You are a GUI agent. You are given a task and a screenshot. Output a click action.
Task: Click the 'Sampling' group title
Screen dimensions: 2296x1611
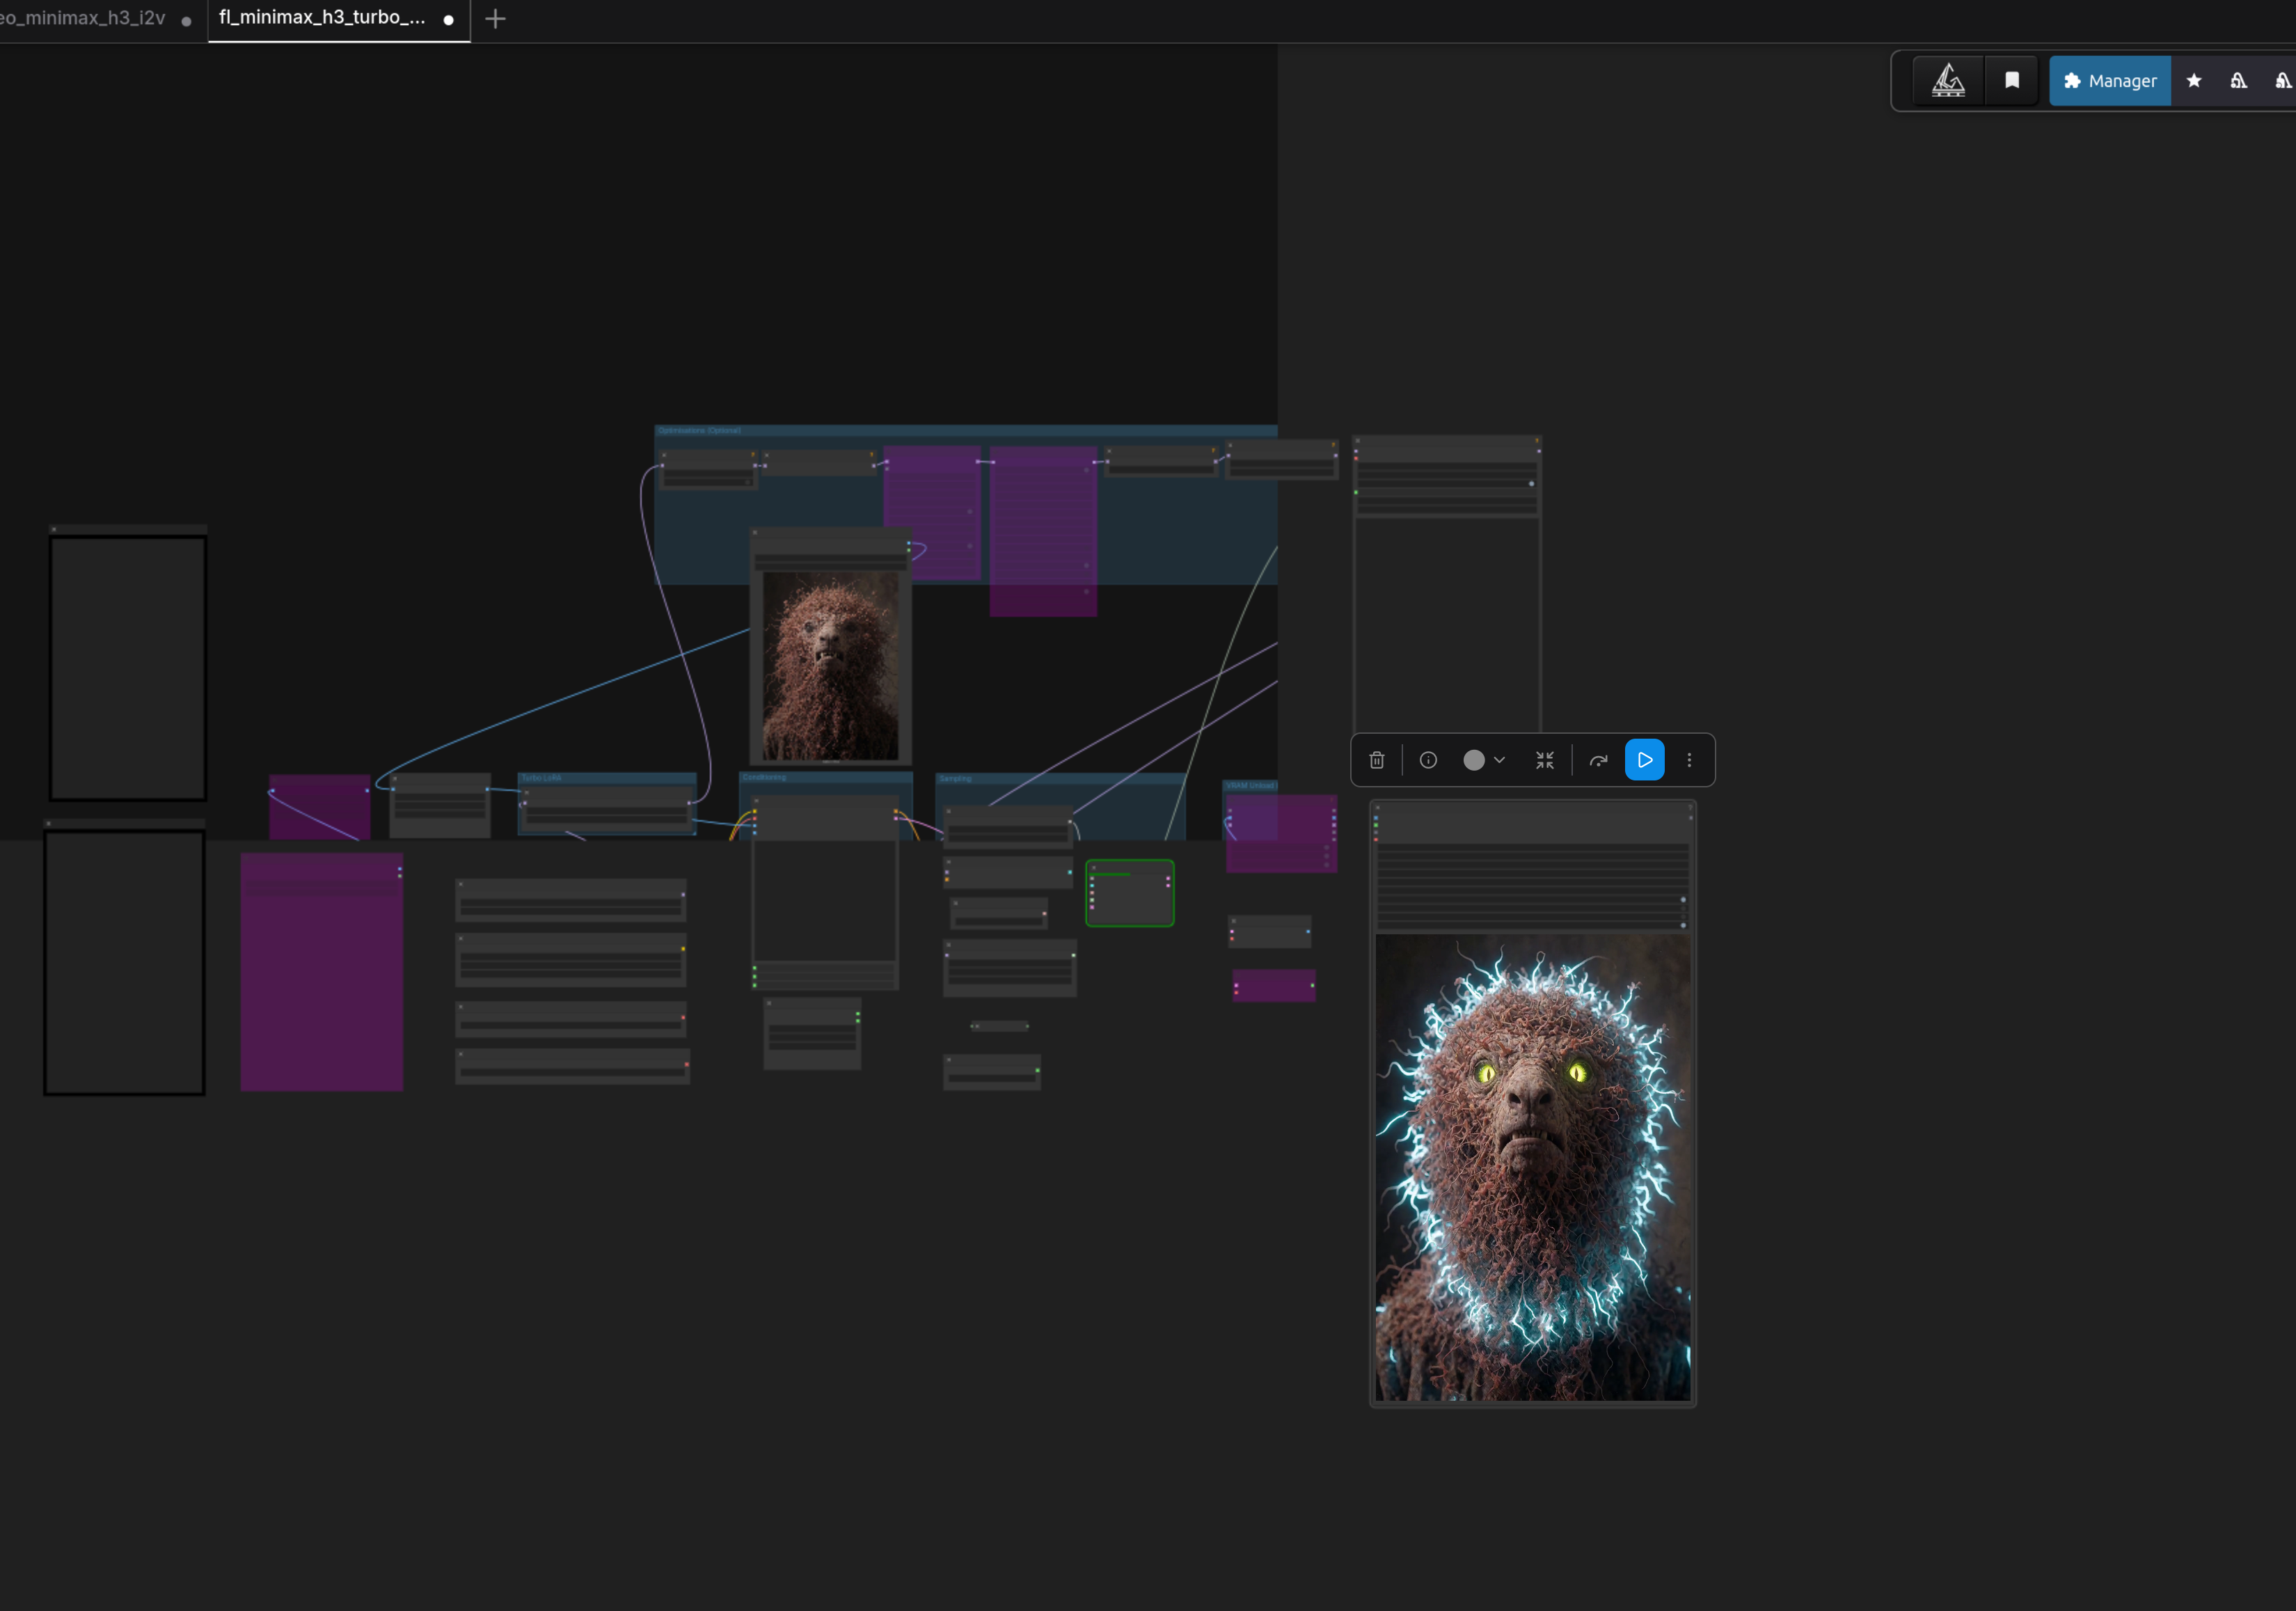coord(956,778)
